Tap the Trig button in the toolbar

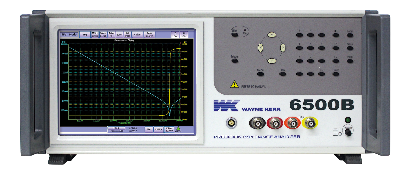(85, 35)
